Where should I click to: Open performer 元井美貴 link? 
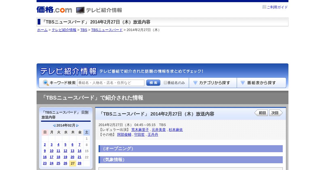(x=159, y=130)
